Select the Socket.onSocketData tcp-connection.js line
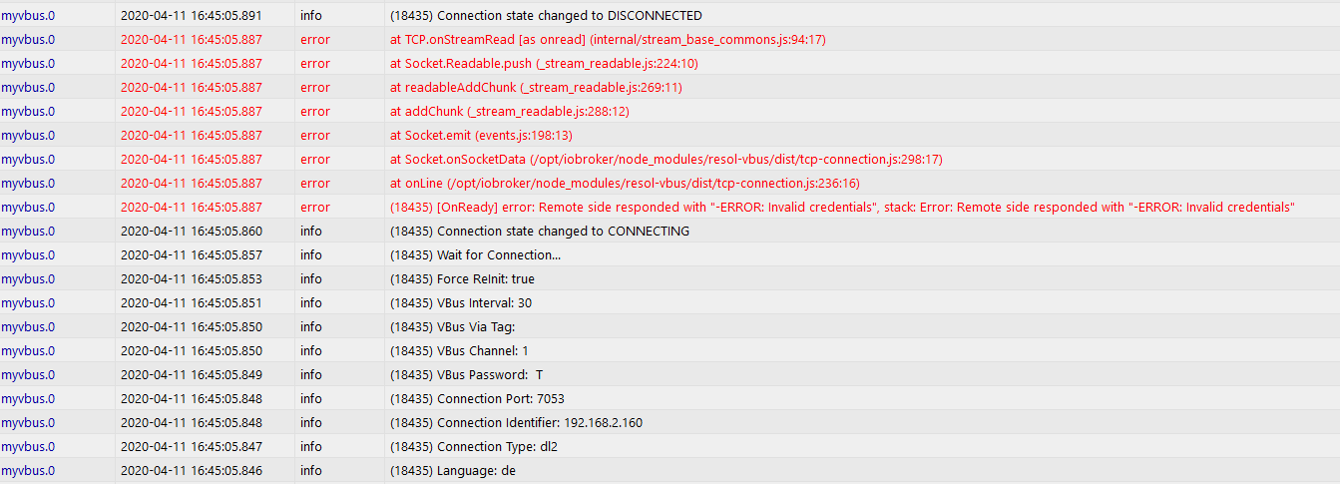 [667, 160]
